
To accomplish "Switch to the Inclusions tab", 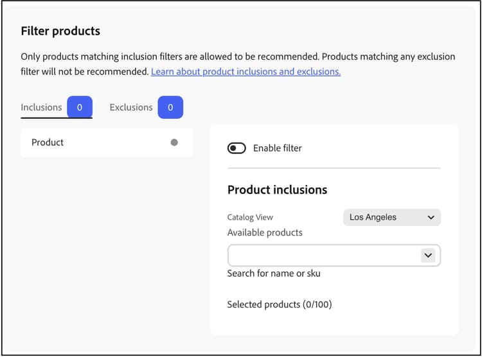I will tap(41, 107).
